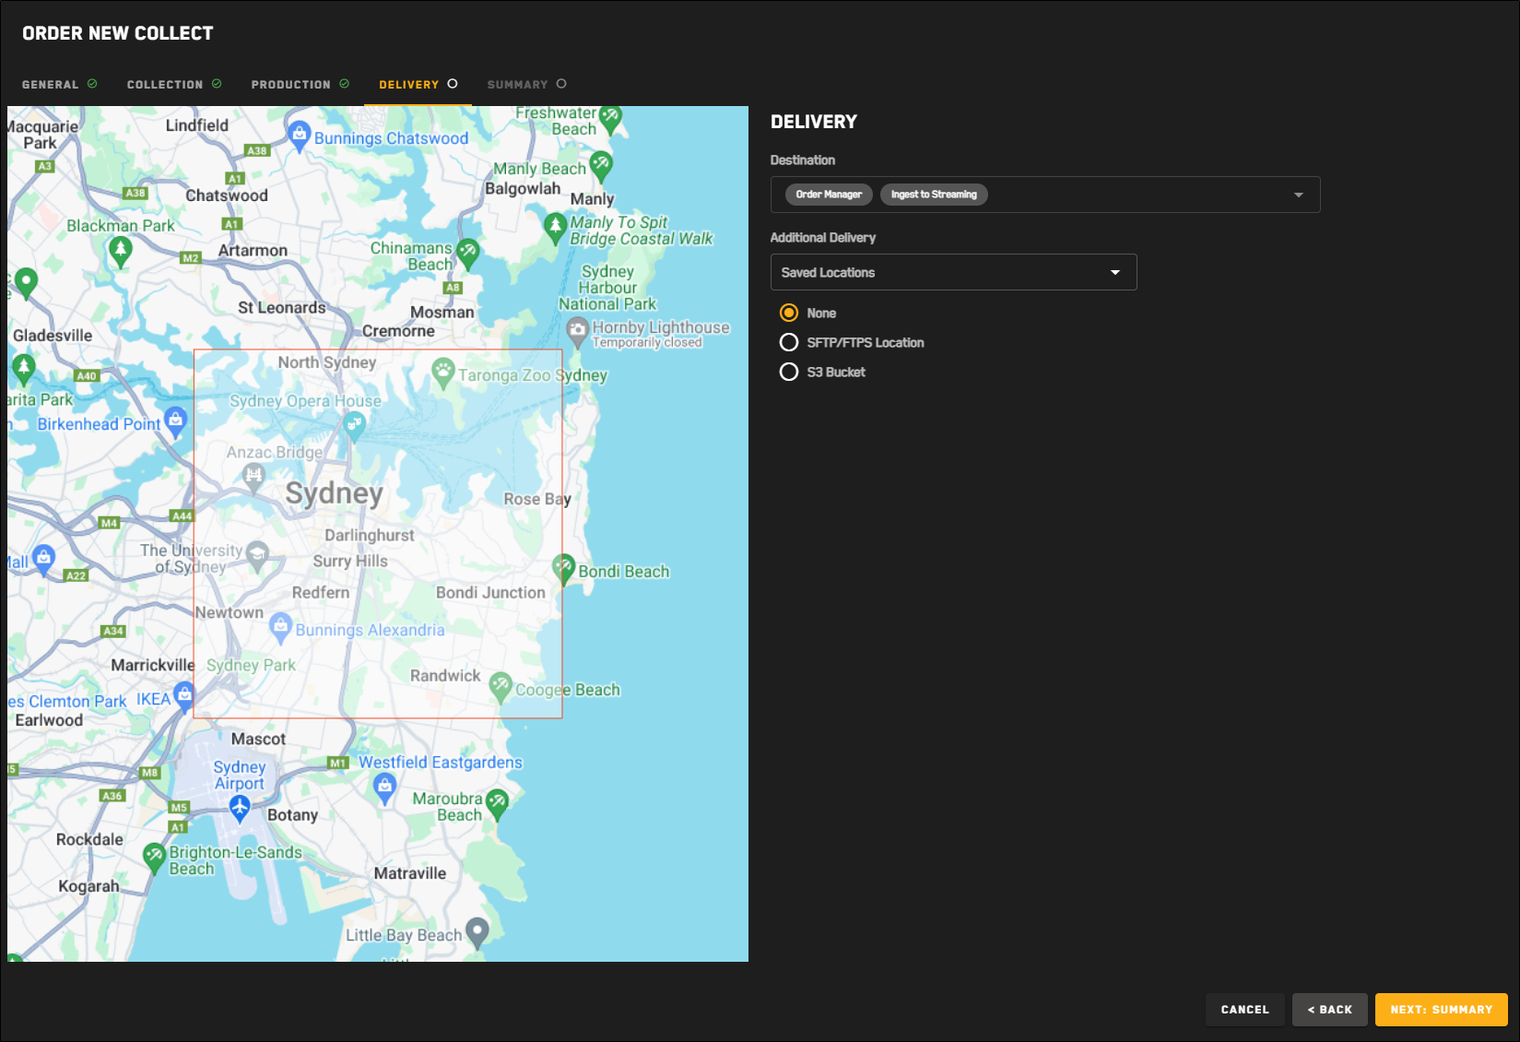Select the None delivery radio option
Viewport: 1520px width, 1042px height.
pyautogui.click(x=789, y=313)
